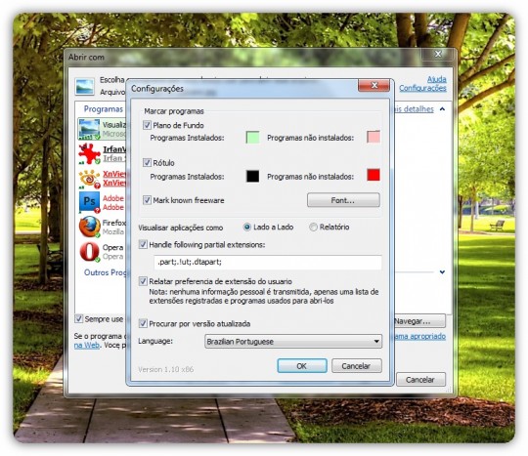Expand the Outros Programas section arrow
Screen dimensions: 528x456
pyautogui.click(x=442, y=271)
